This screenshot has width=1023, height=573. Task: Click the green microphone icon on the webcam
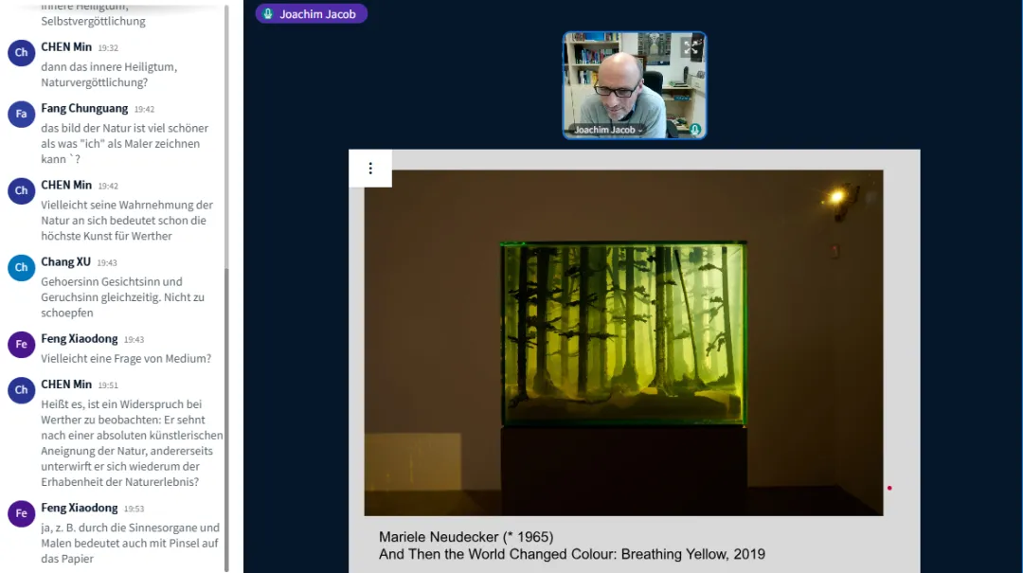click(x=695, y=129)
